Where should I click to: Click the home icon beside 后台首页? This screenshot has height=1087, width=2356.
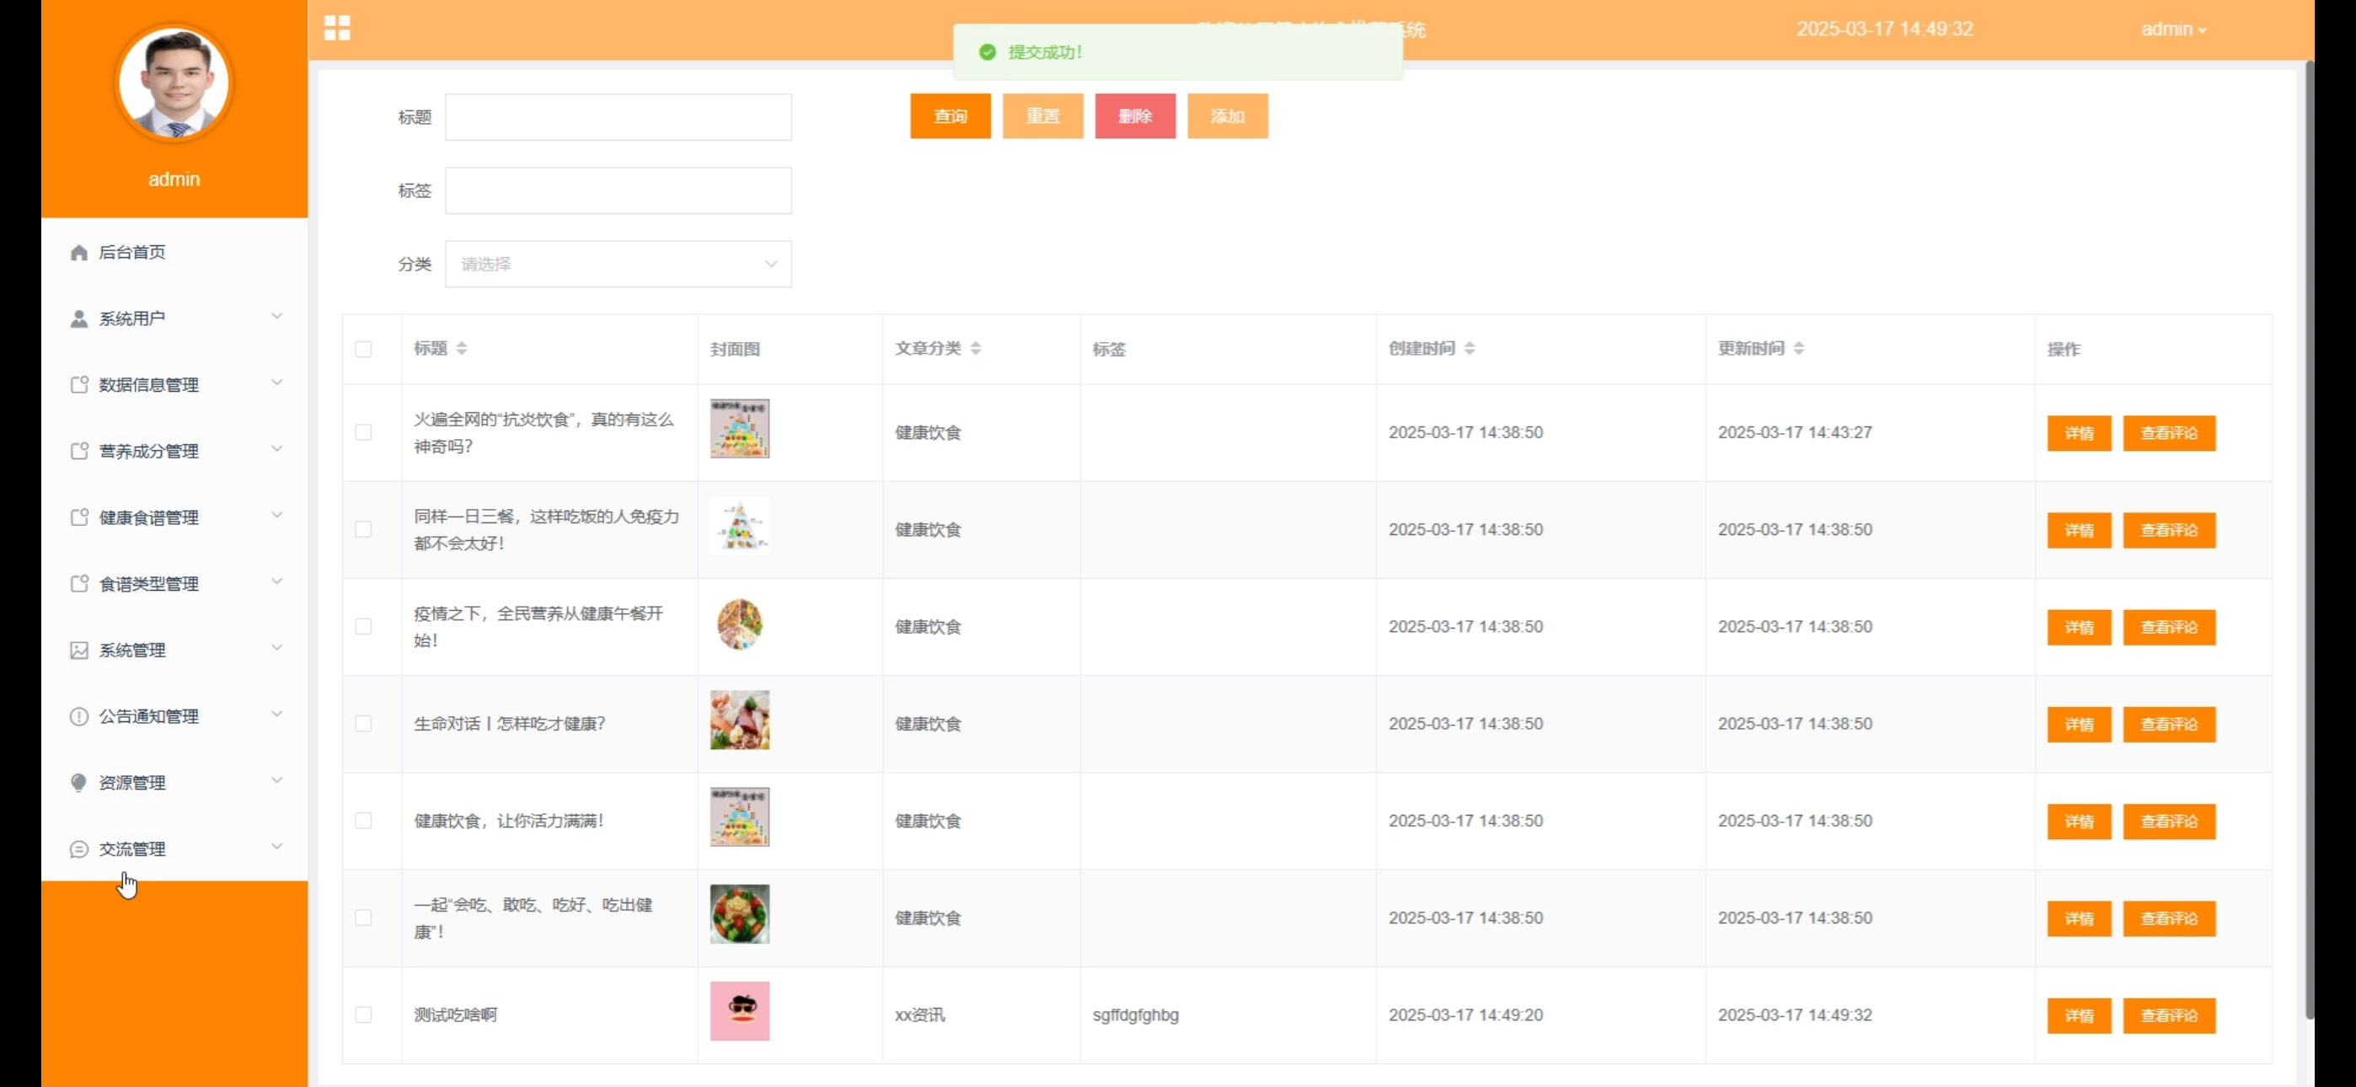78,253
